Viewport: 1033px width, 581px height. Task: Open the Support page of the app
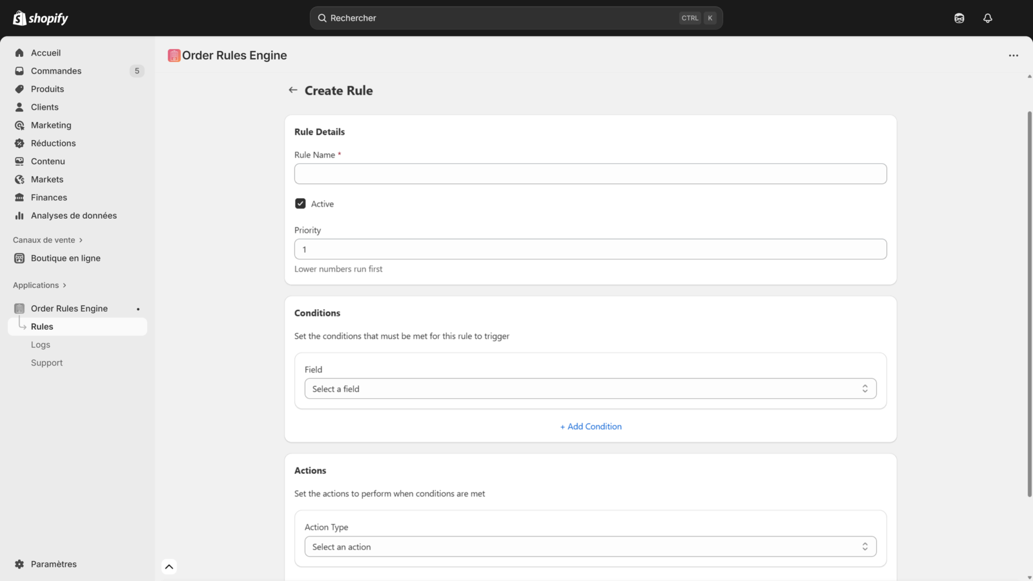(x=46, y=362)
